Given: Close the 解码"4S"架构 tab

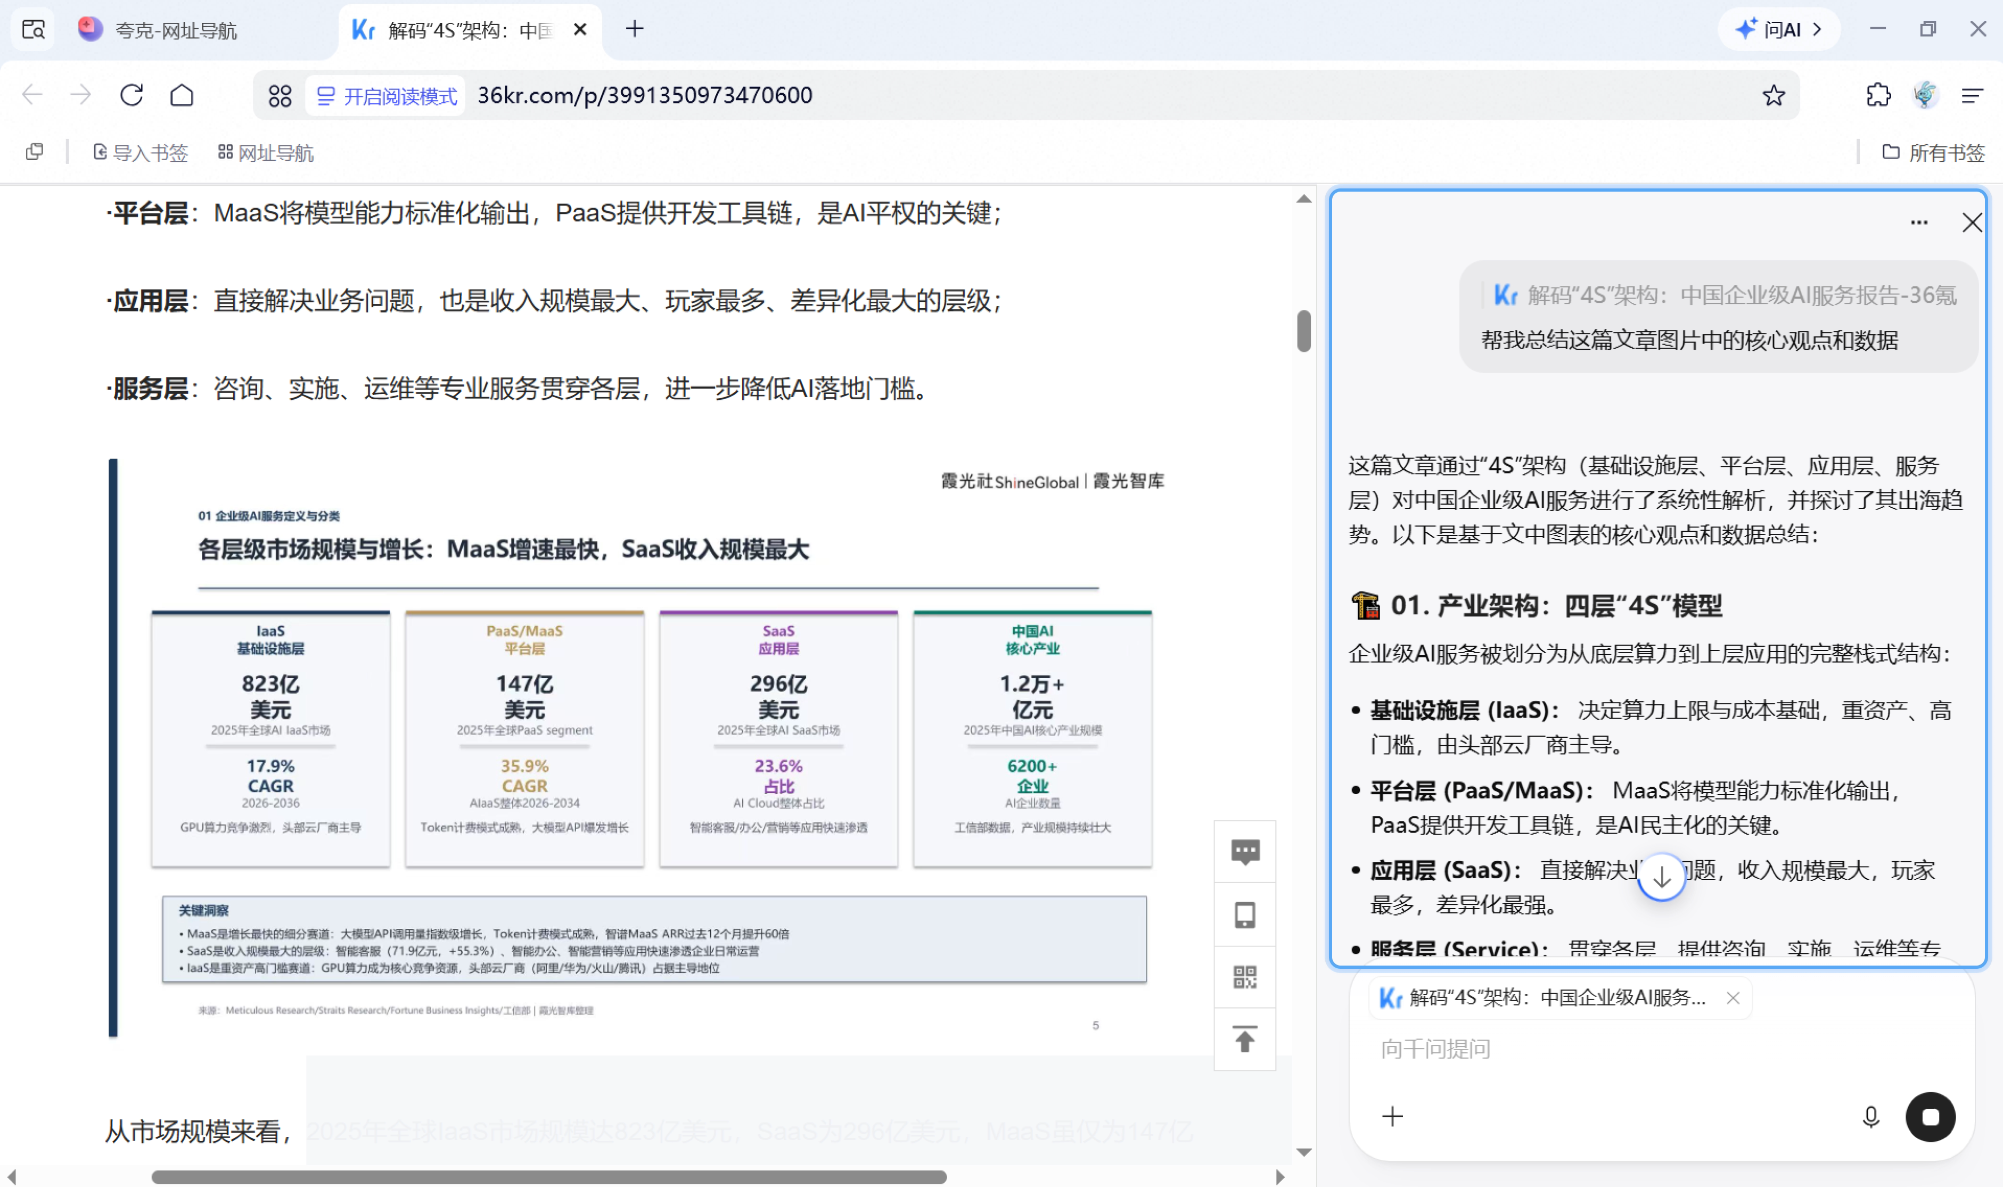Looking at the screenshot, I should pyautogui.click(x=581, y=30).
